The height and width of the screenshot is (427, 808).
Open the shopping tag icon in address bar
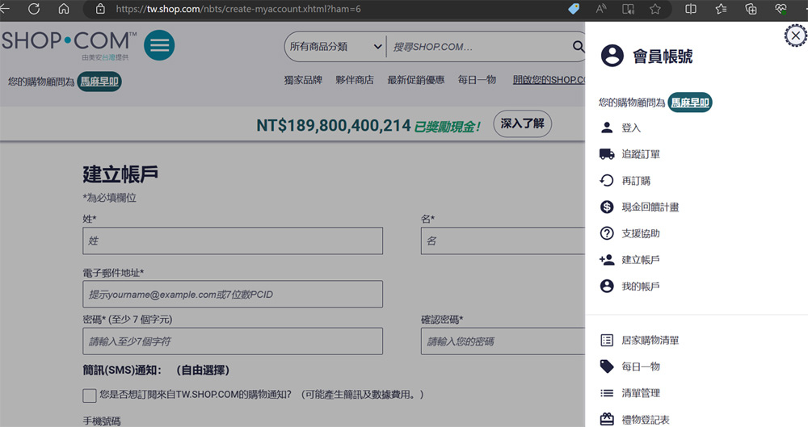574,9
